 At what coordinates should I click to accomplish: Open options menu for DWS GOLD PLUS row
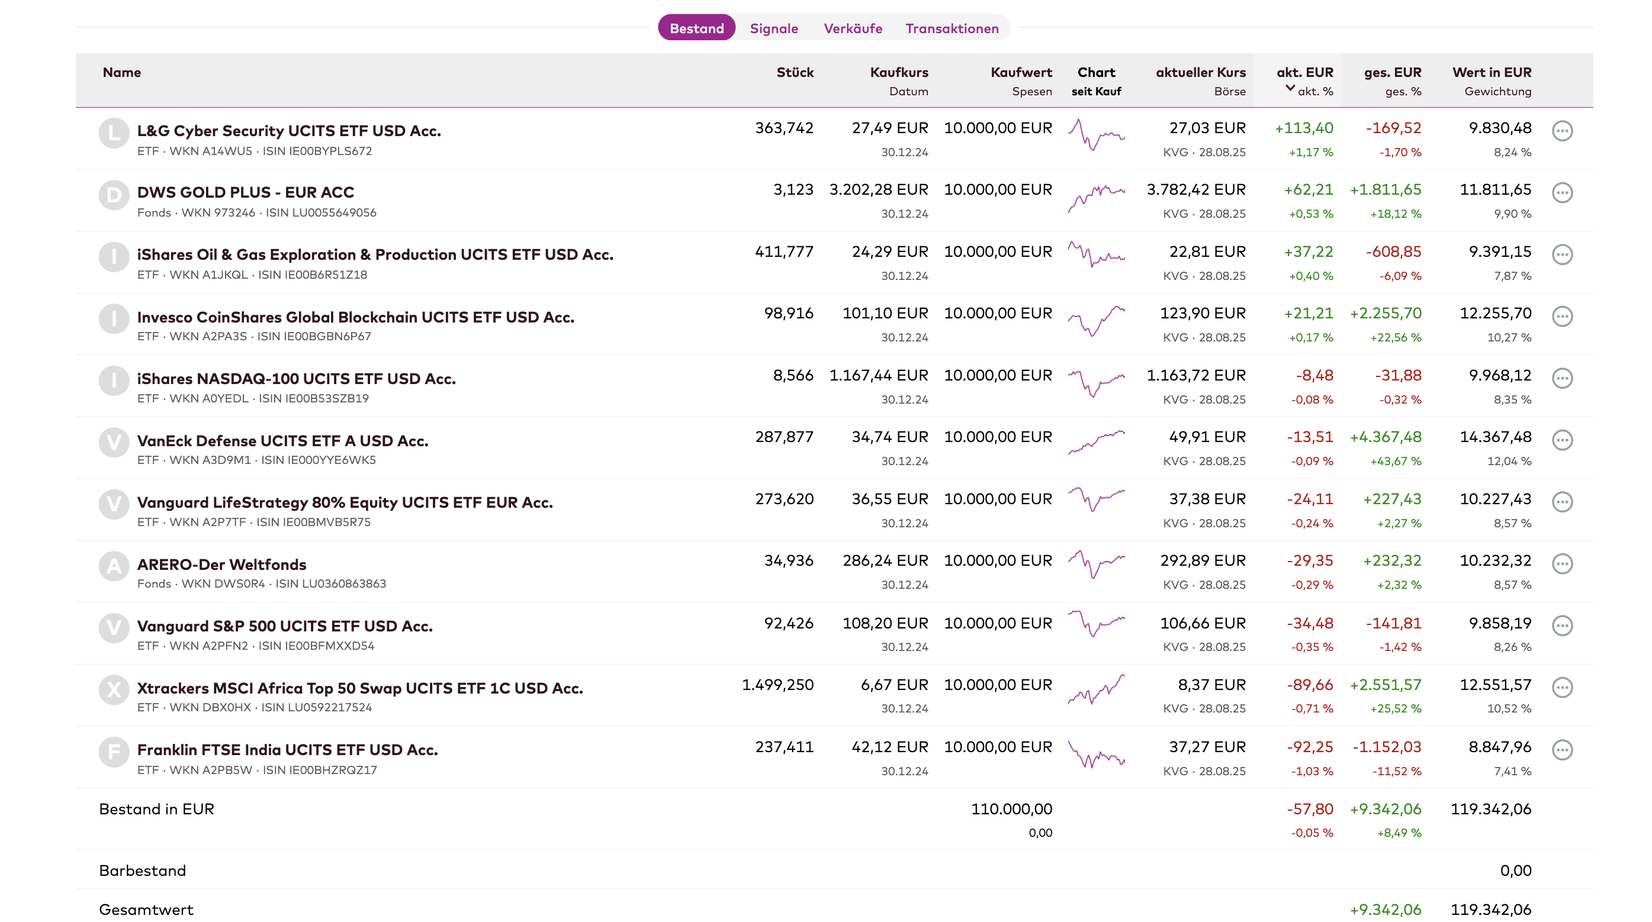tap(1561, 192)
